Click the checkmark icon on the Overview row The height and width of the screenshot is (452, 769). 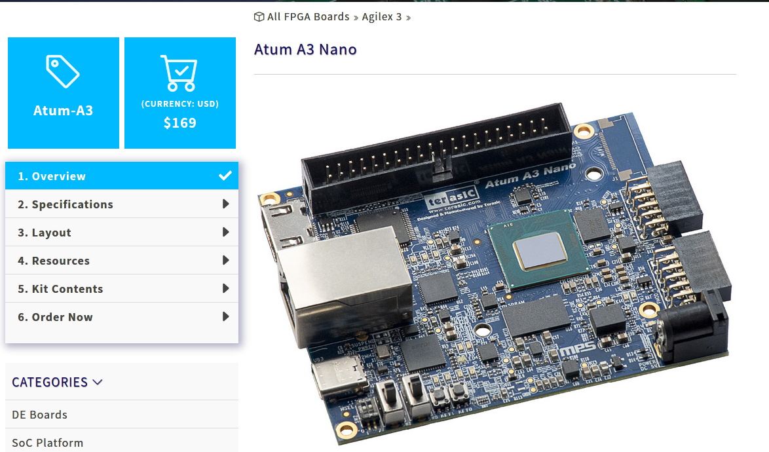(225, 176)
